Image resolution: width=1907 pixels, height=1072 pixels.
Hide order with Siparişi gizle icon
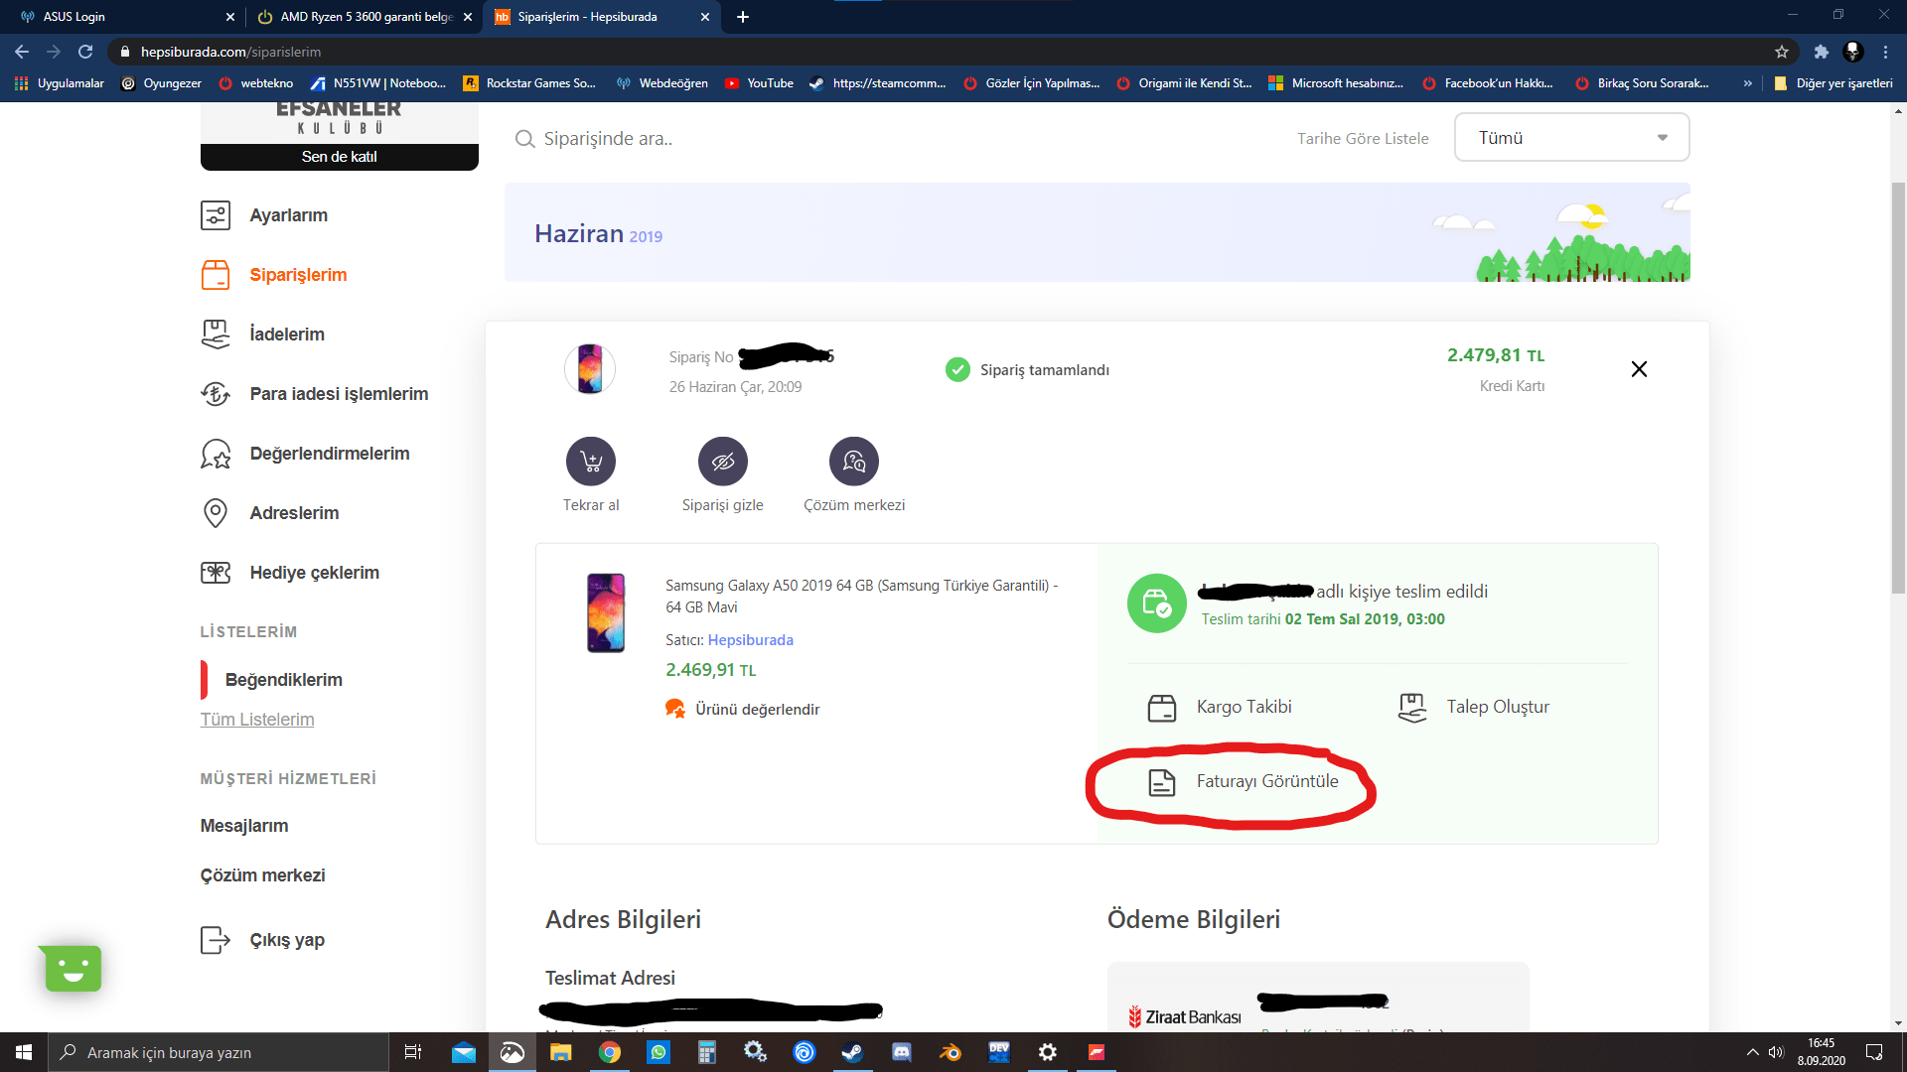(722, 462)
